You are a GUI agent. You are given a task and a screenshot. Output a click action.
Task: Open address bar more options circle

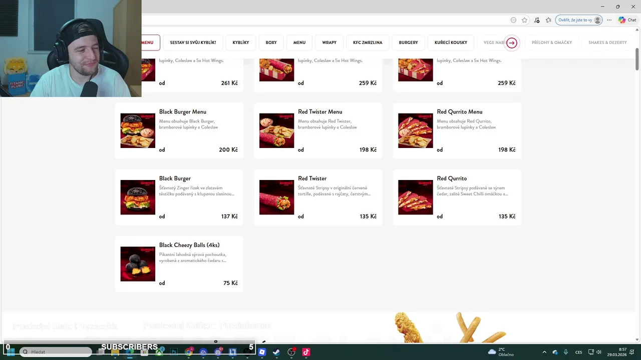point(513,20)
